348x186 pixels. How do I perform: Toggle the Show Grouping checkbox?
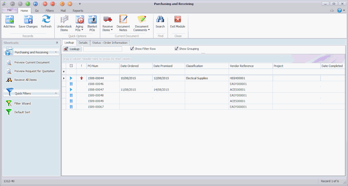tap(177, 49)
